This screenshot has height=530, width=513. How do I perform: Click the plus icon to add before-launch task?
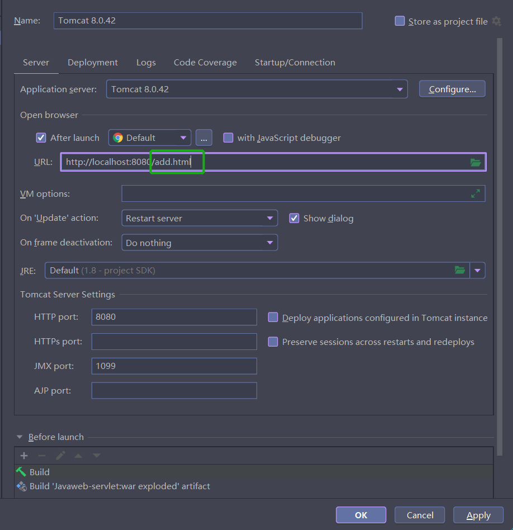pyautogui.click(x=24, y=456)
